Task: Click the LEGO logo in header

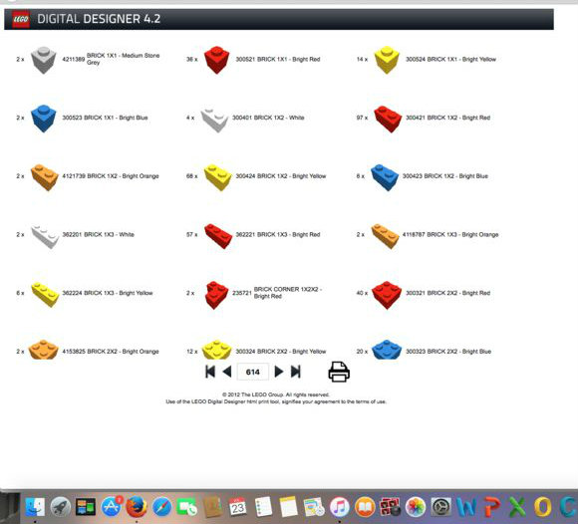Action: (21, 19)
